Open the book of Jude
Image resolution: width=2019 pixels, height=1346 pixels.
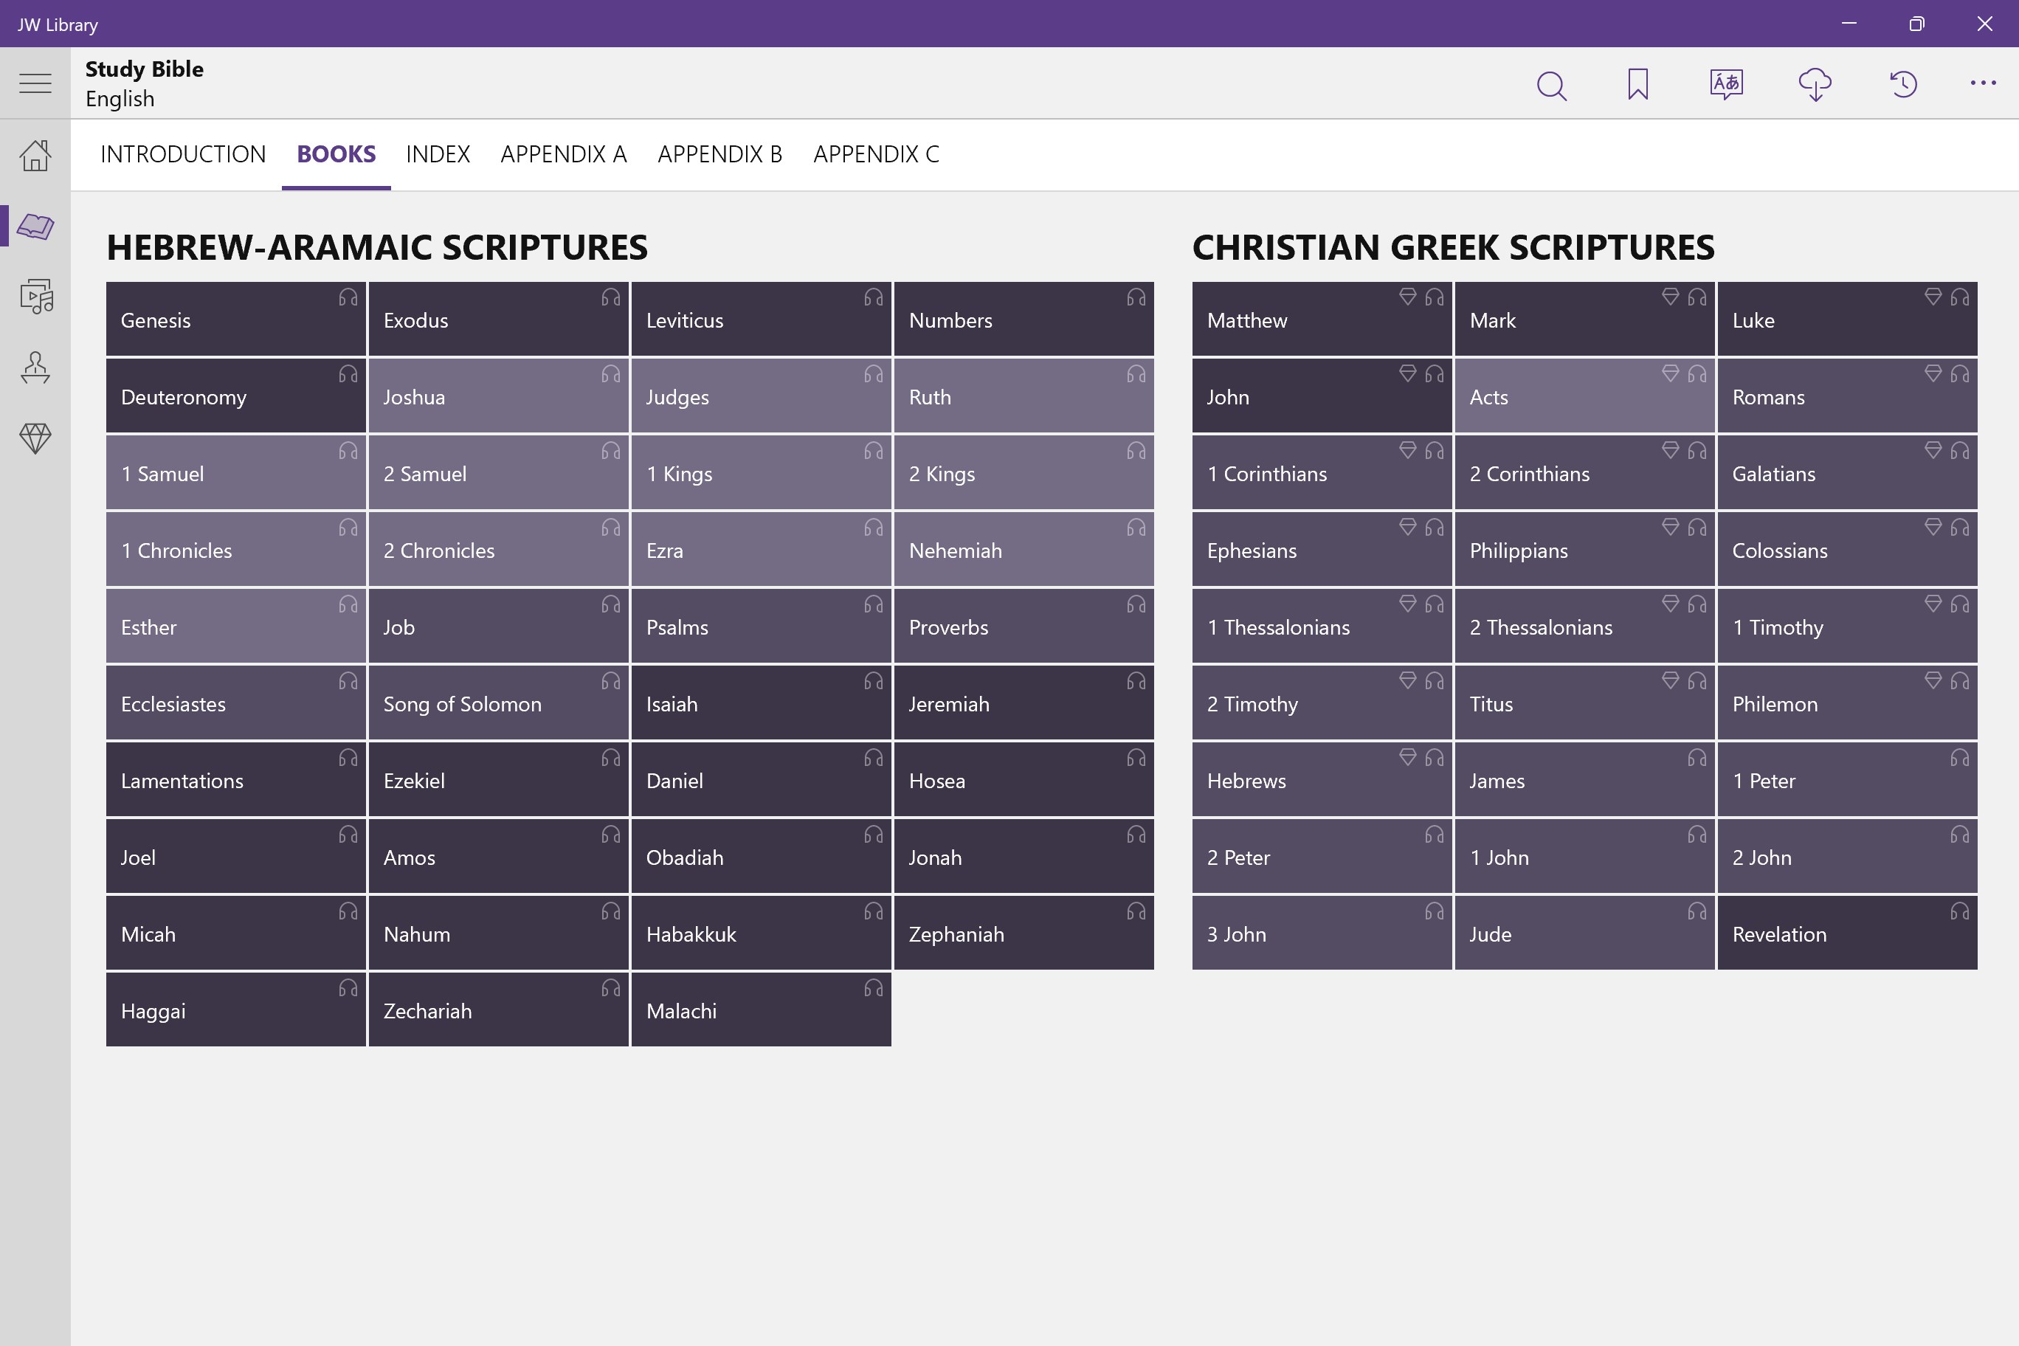click(1584, 933)
